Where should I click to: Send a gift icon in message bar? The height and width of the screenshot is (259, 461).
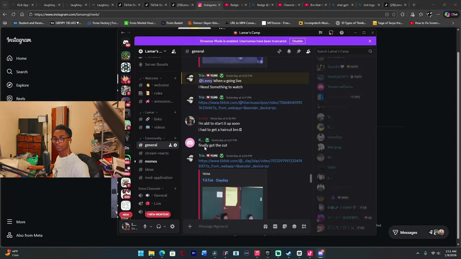(265, 226)
